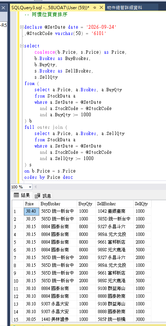
Task: Select the SQLQuery3.sql document tab
Action: tap(50, 8)
